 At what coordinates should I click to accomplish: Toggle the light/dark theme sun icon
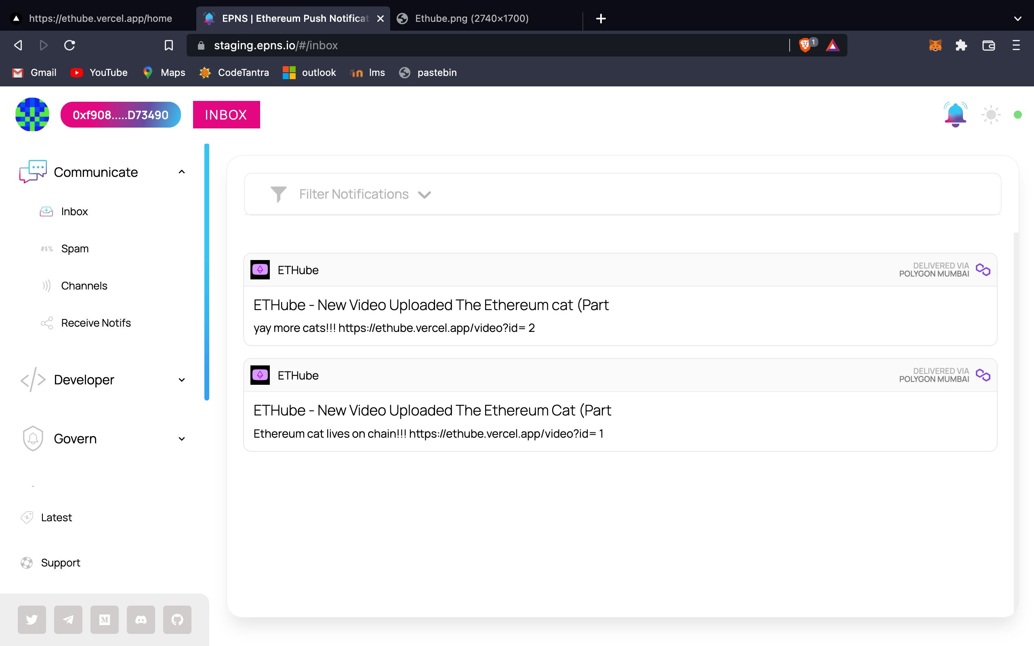click(x=991, y=115)
